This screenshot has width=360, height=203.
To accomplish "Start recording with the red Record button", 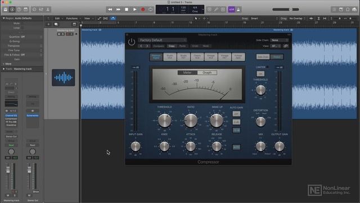I will [x=143, y=10].
